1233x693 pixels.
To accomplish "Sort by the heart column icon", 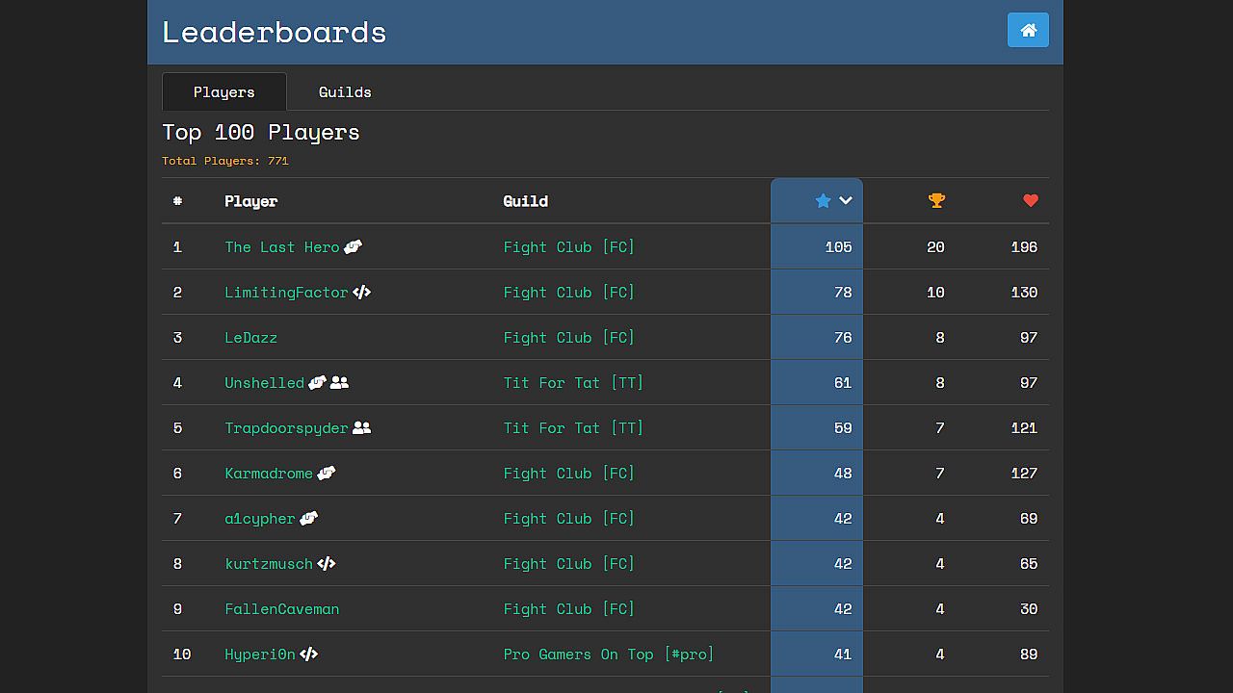I will coord(1031,200).
